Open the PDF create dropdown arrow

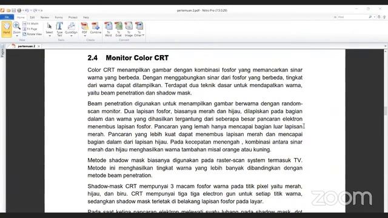coord(85,36)
